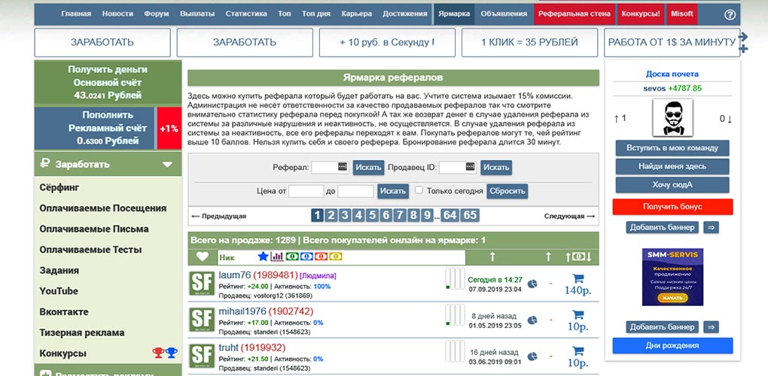Open the Ярмарка tab
Screen dimensions: 768x376
click(454, 14)
